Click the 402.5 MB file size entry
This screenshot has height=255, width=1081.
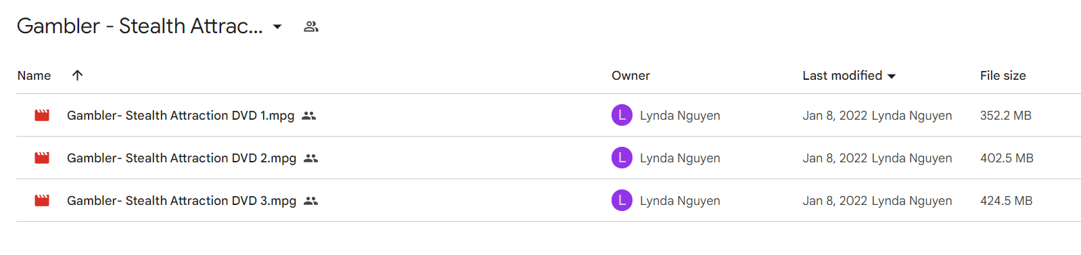click(x=1007, y=158)
